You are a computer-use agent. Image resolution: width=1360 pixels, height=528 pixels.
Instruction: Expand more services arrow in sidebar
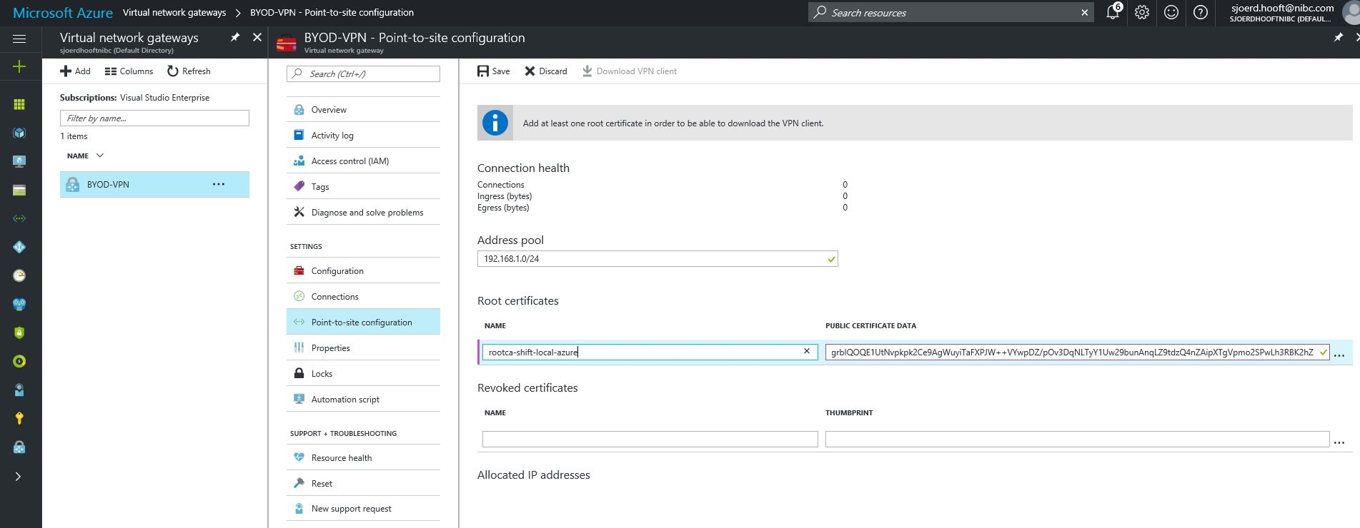[19, 477]
